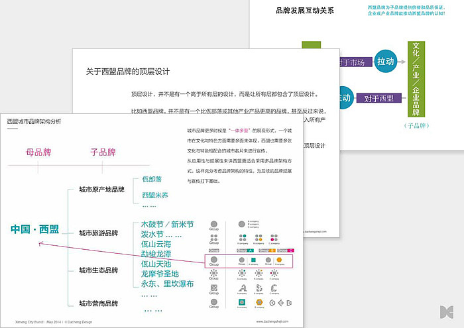Viewport: 464px width, 328px height.
Task: Click the pink 子品牌 heading
Action: click(x=103, y=152)
